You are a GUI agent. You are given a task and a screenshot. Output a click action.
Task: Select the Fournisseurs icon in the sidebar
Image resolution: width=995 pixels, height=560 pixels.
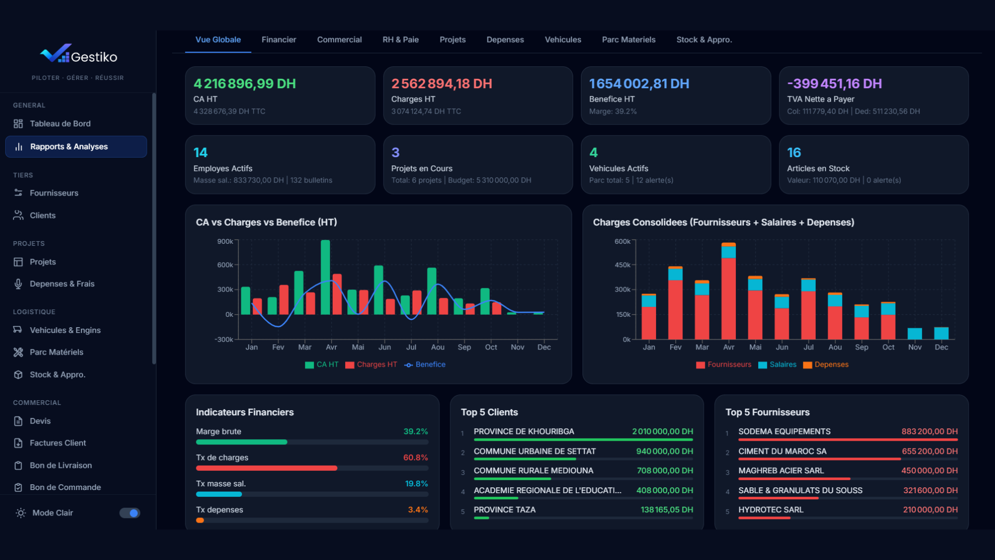pyautogui.click(x=18, y=193)
